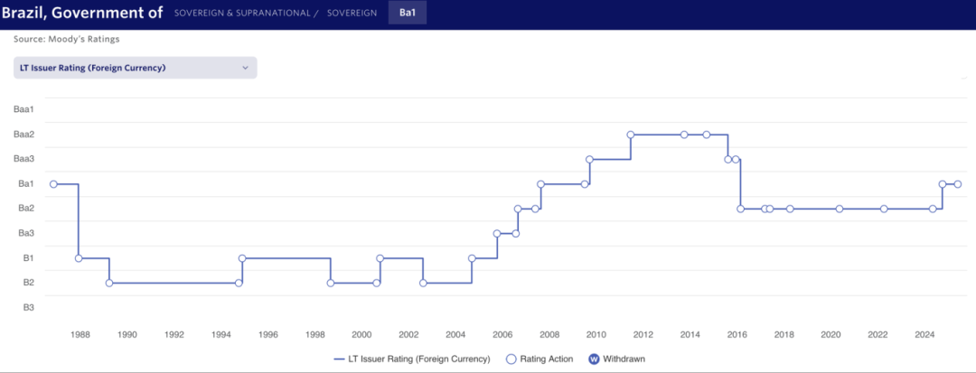Click the Brazil, Government of title

82,13
